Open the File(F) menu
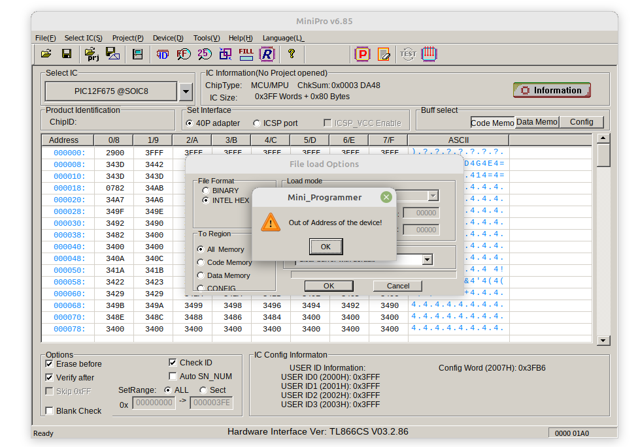Screen dimensions: 638x447 tap(46, 38)
